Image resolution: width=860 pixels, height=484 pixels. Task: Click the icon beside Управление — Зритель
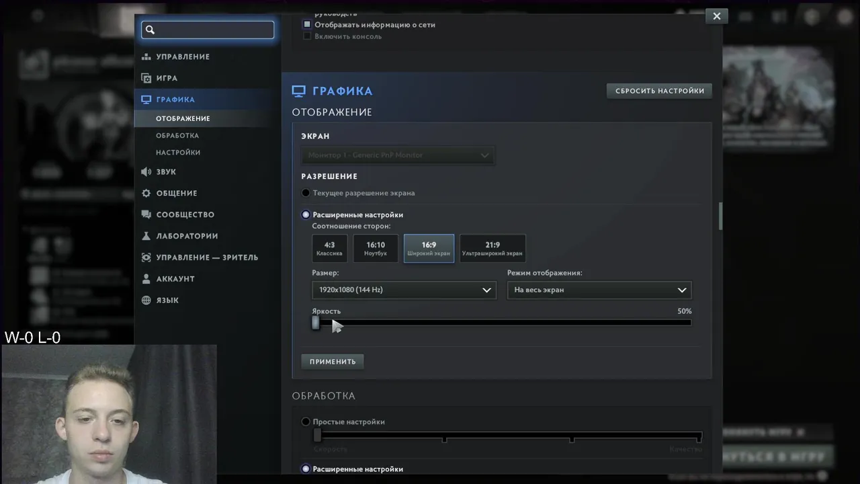(146, 257)
